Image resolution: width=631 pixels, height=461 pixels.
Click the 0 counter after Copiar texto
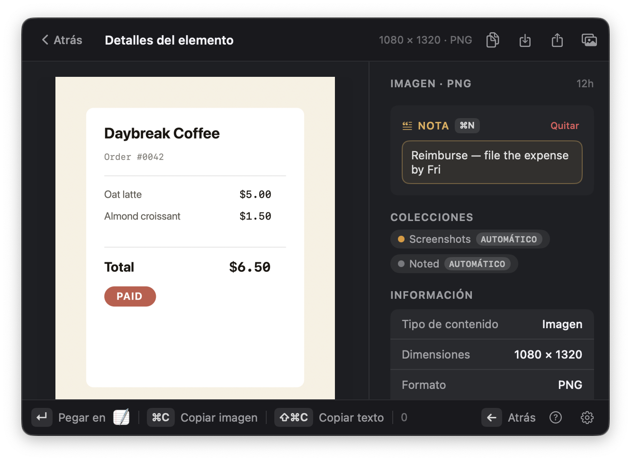404,417
